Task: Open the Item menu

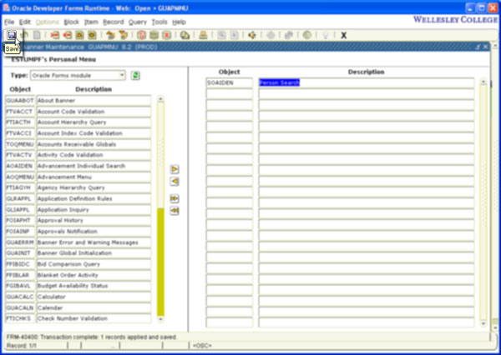Action: tap(91, 22)
